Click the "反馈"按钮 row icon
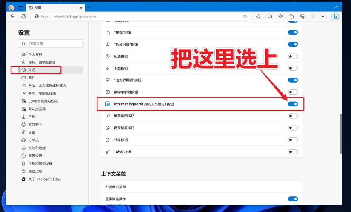 tap(108, 152)
